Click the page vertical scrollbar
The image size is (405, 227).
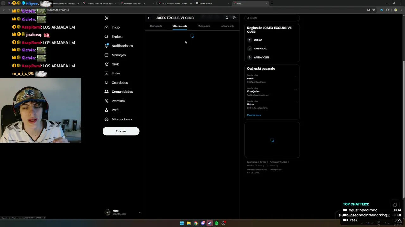click(x=404, y=129)
